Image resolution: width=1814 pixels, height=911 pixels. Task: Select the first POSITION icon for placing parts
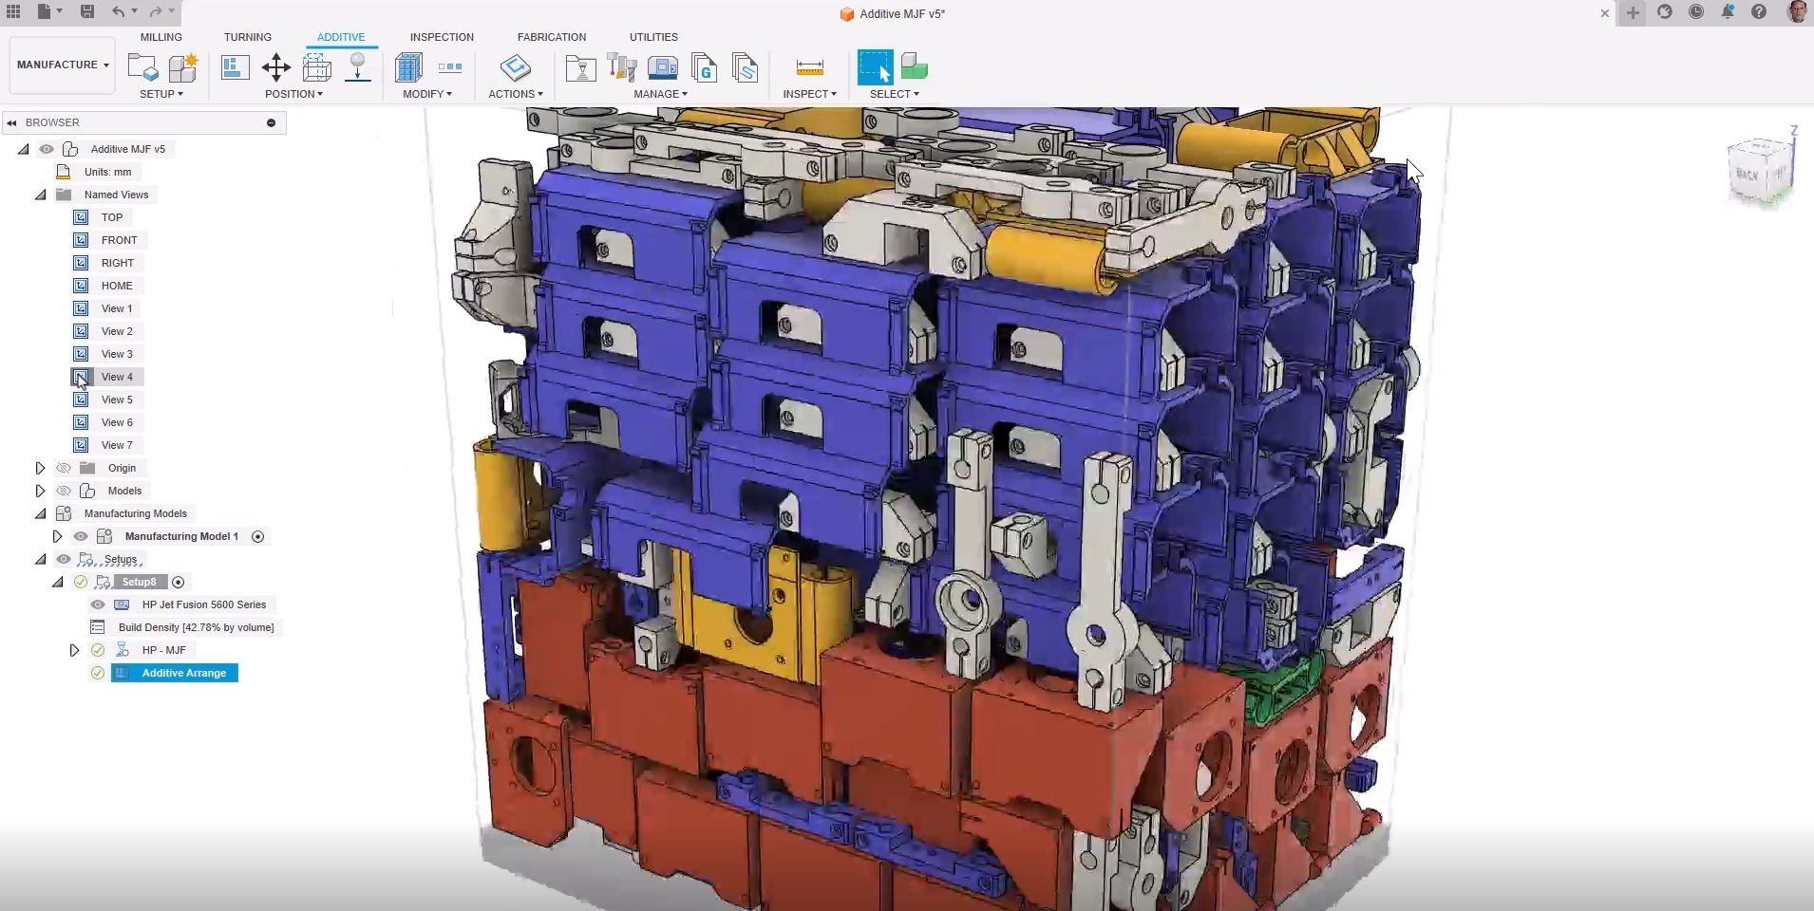(x=235, y=67)
